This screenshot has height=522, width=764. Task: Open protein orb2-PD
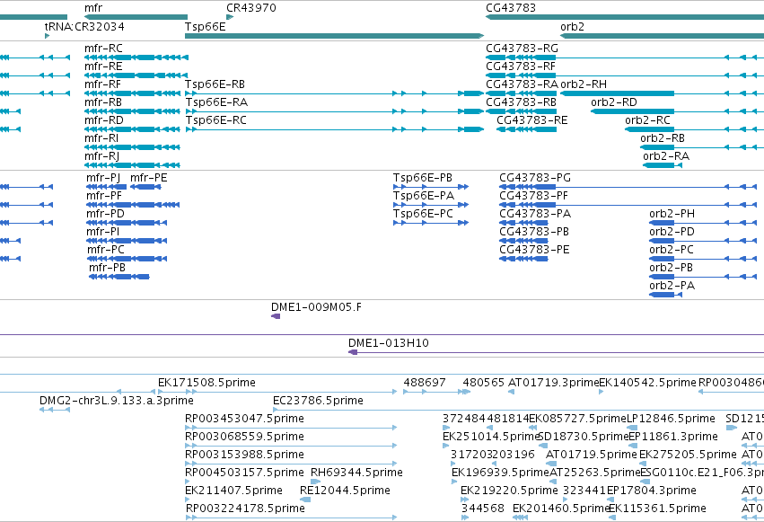pyautogui.click(x=704, y=241)
